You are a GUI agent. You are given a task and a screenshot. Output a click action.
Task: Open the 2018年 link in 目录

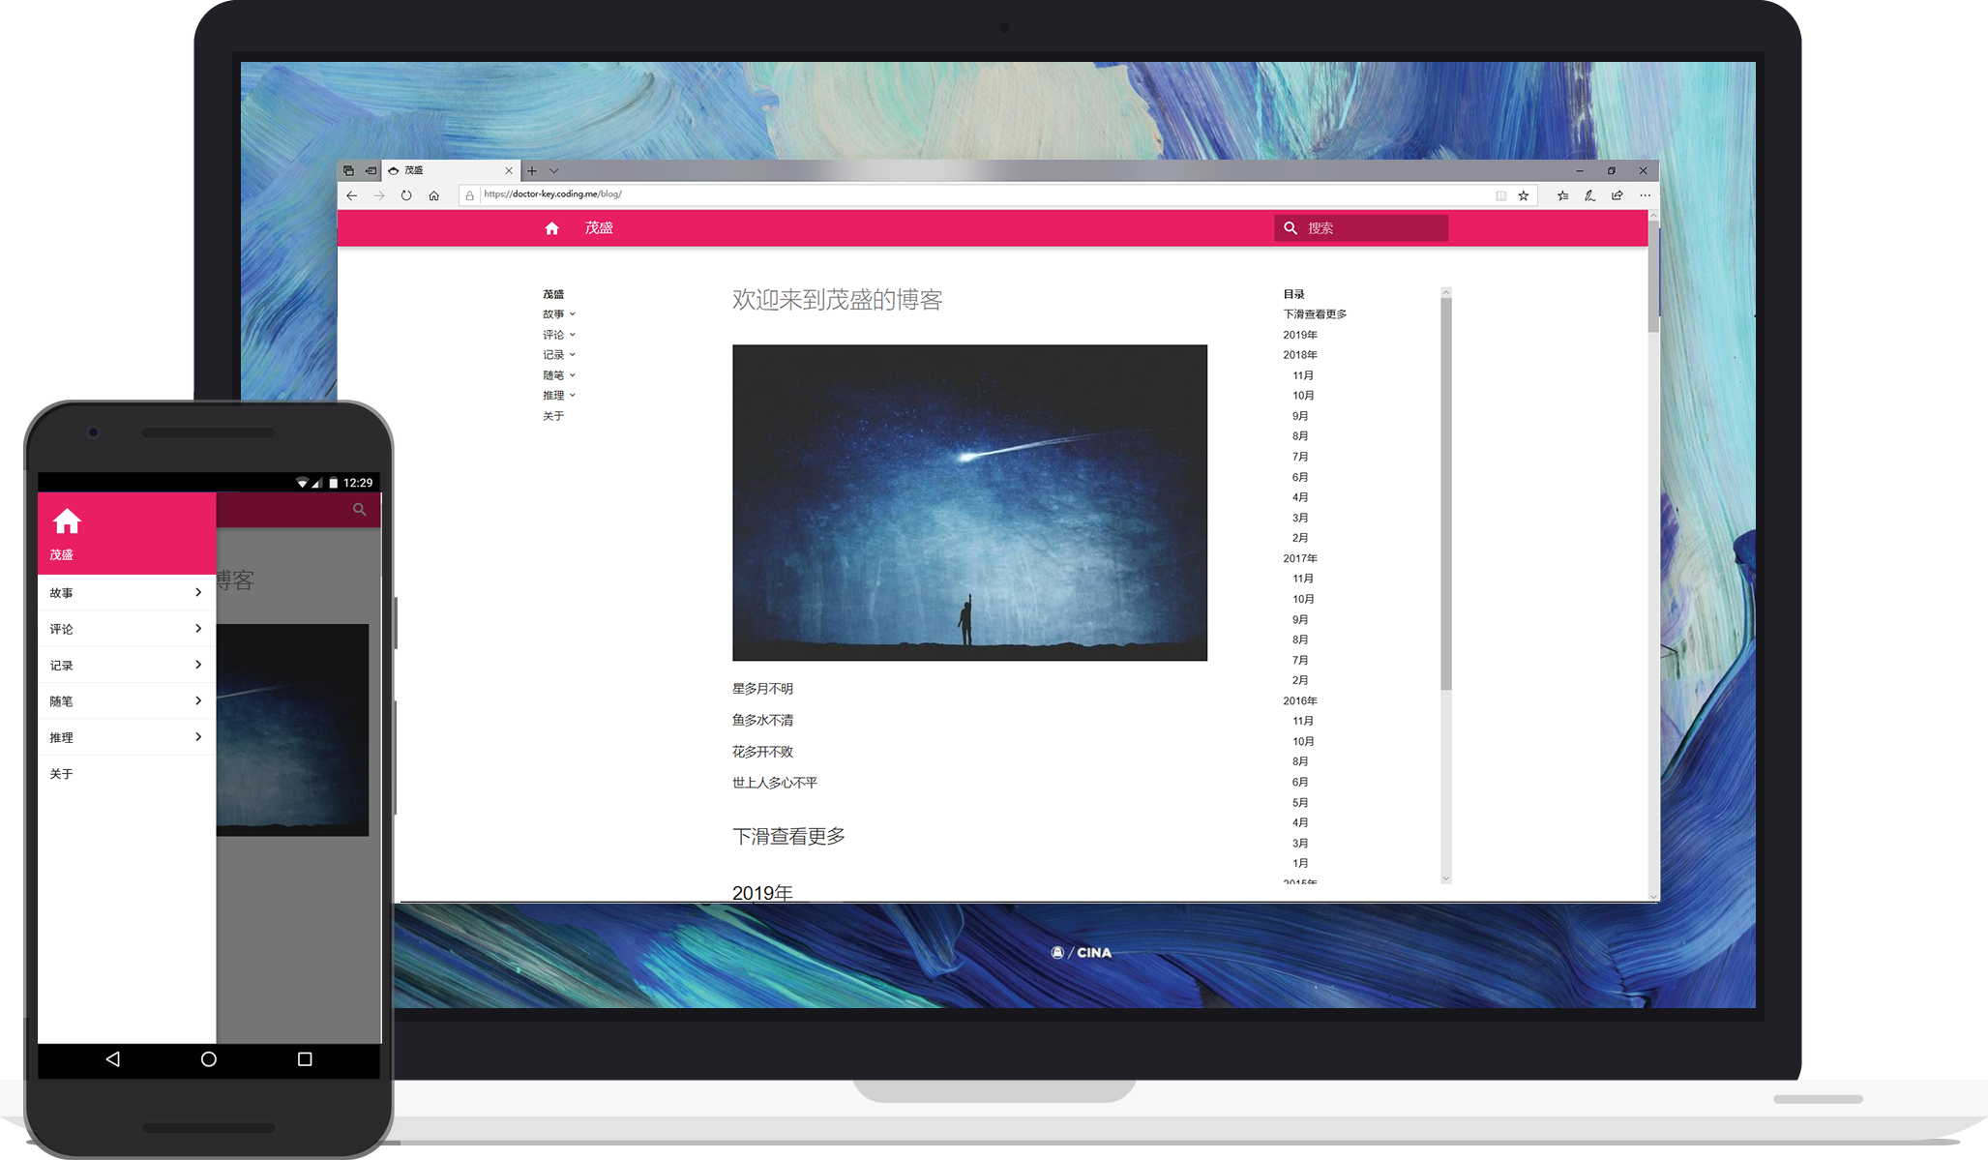1300,355
